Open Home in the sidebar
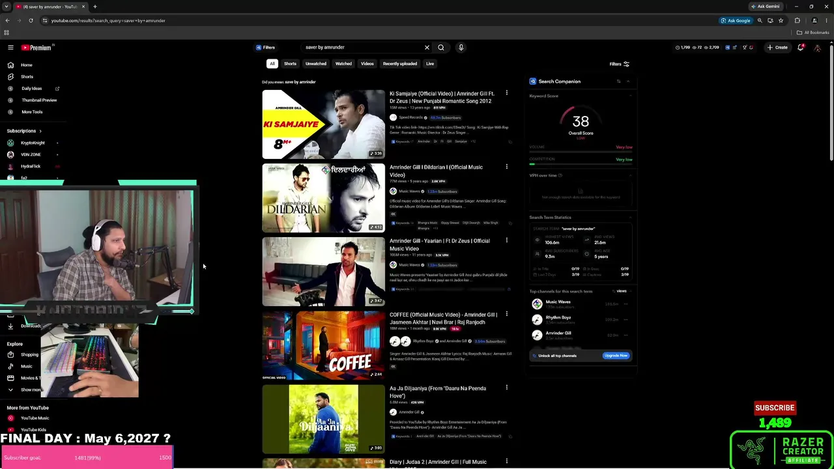834x469 pixels. [26, 65]
